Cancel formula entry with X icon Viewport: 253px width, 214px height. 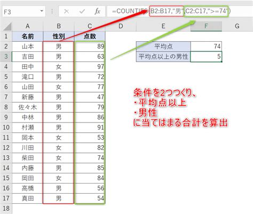pyautogui.click(x=66, y=12)
